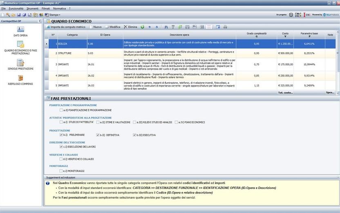Image resolution: width=340 pixels, height=213 pixels.
Task: Click the binoculars search icon
Action: (166, 27)
